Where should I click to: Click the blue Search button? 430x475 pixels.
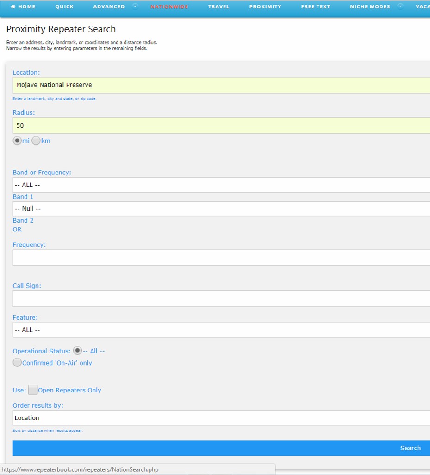(221, 448)
